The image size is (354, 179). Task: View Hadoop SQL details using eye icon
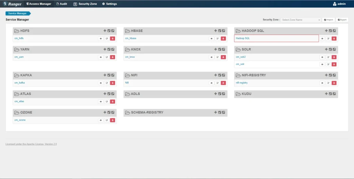point(322,39)
